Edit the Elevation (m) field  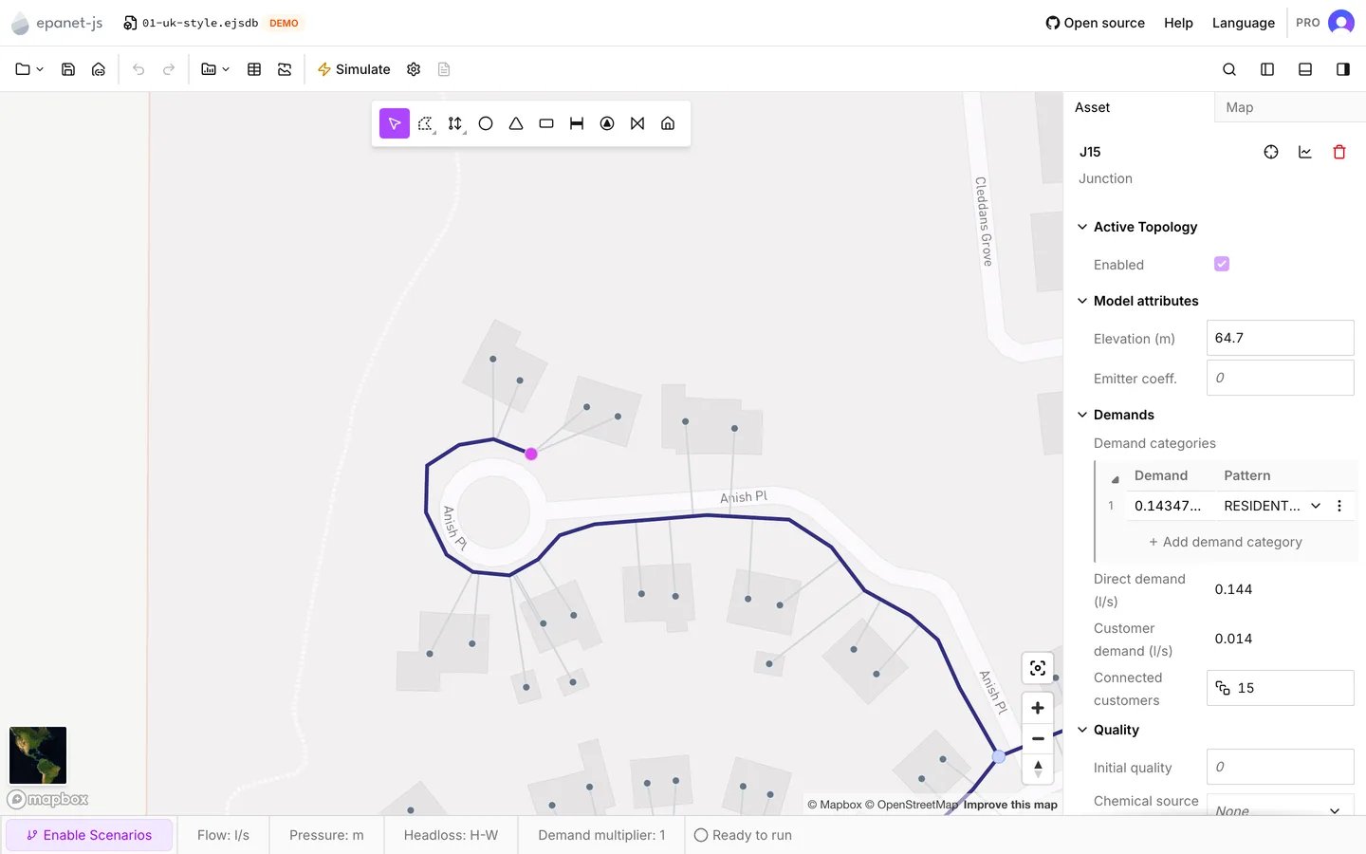pos(1280,338)
